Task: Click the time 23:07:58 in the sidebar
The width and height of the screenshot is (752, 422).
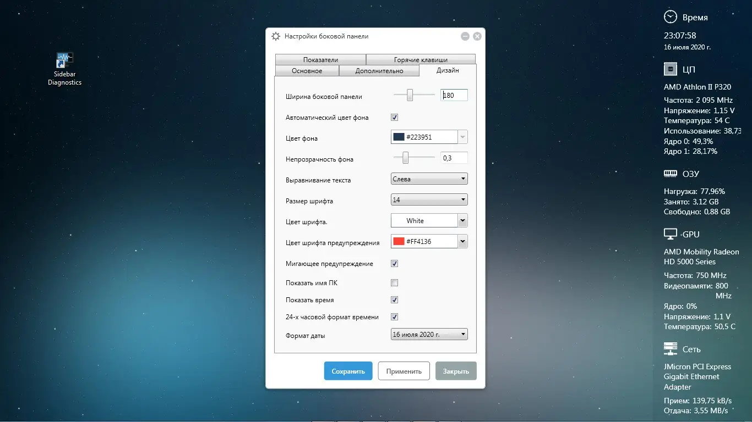Action: tap(680, 36)
